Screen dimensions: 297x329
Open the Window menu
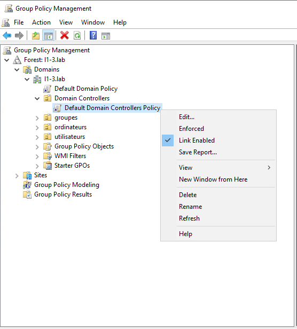(93, 22)
